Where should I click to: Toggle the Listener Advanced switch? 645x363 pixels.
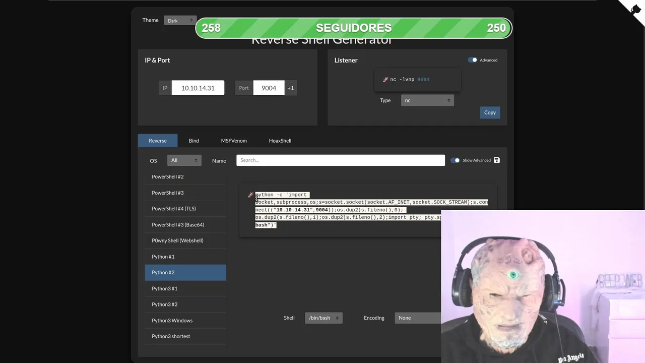(x=472, y=60)
